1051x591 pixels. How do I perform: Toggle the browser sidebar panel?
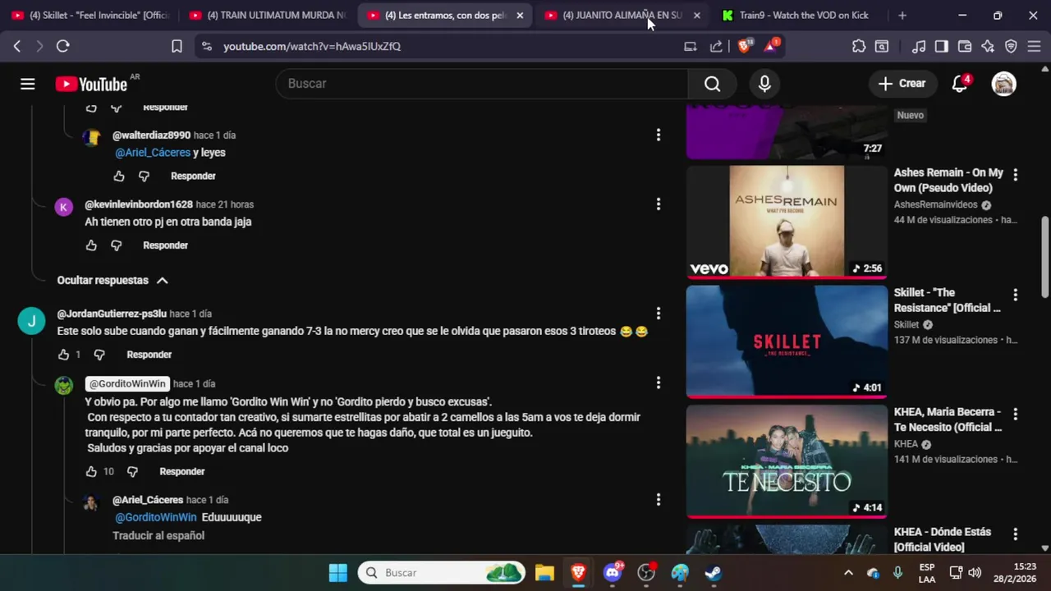(x=942, y=46)
